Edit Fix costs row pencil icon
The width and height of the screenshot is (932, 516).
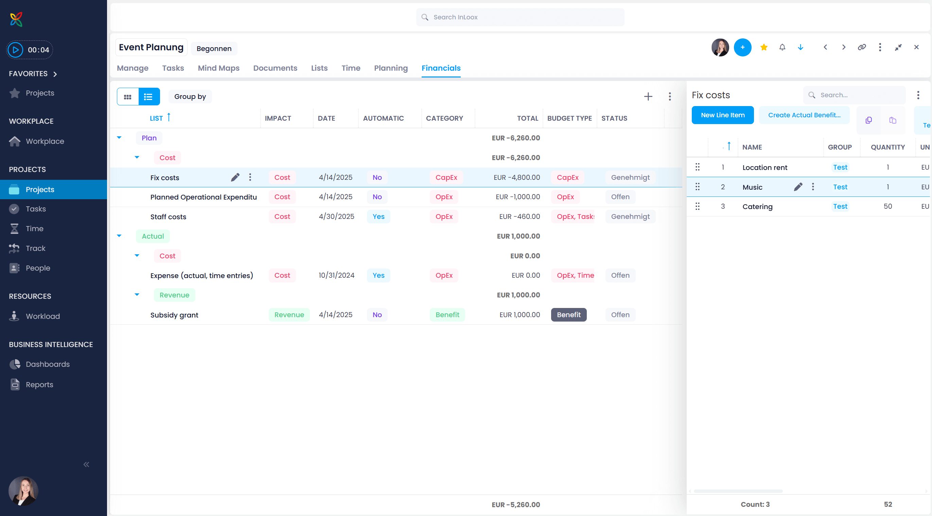235,177
